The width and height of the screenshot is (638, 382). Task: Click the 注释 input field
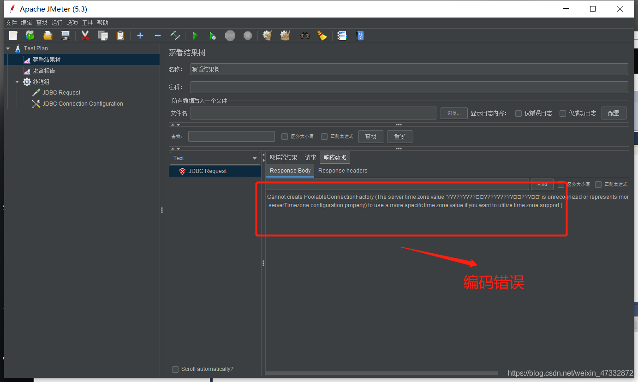tap(409, 87)
